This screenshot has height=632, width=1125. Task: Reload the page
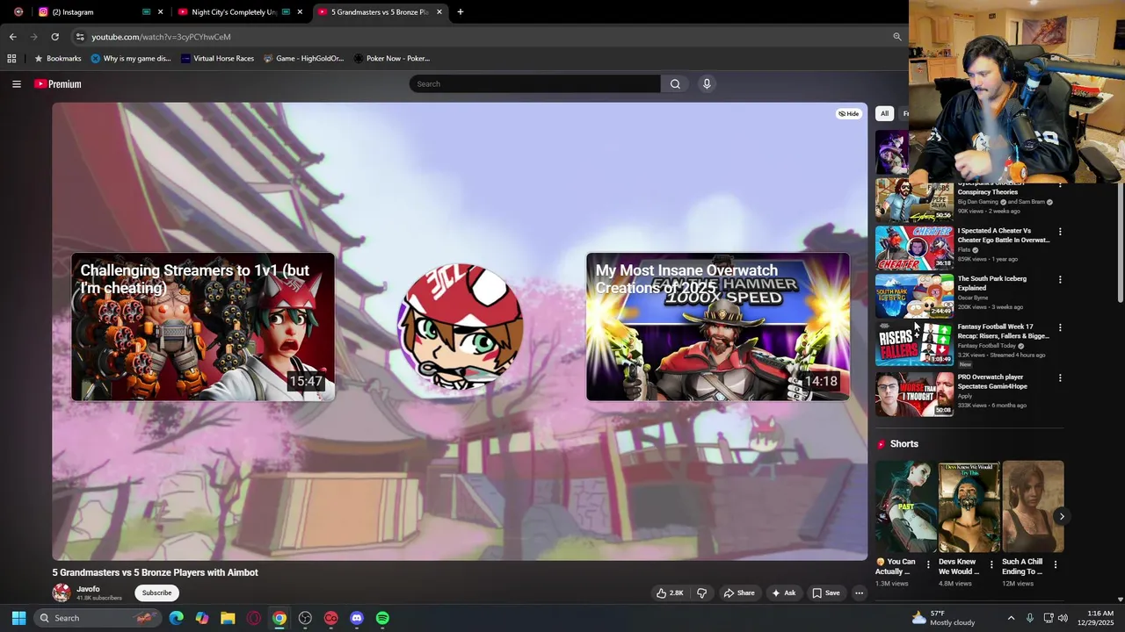(x=54, y=37)
